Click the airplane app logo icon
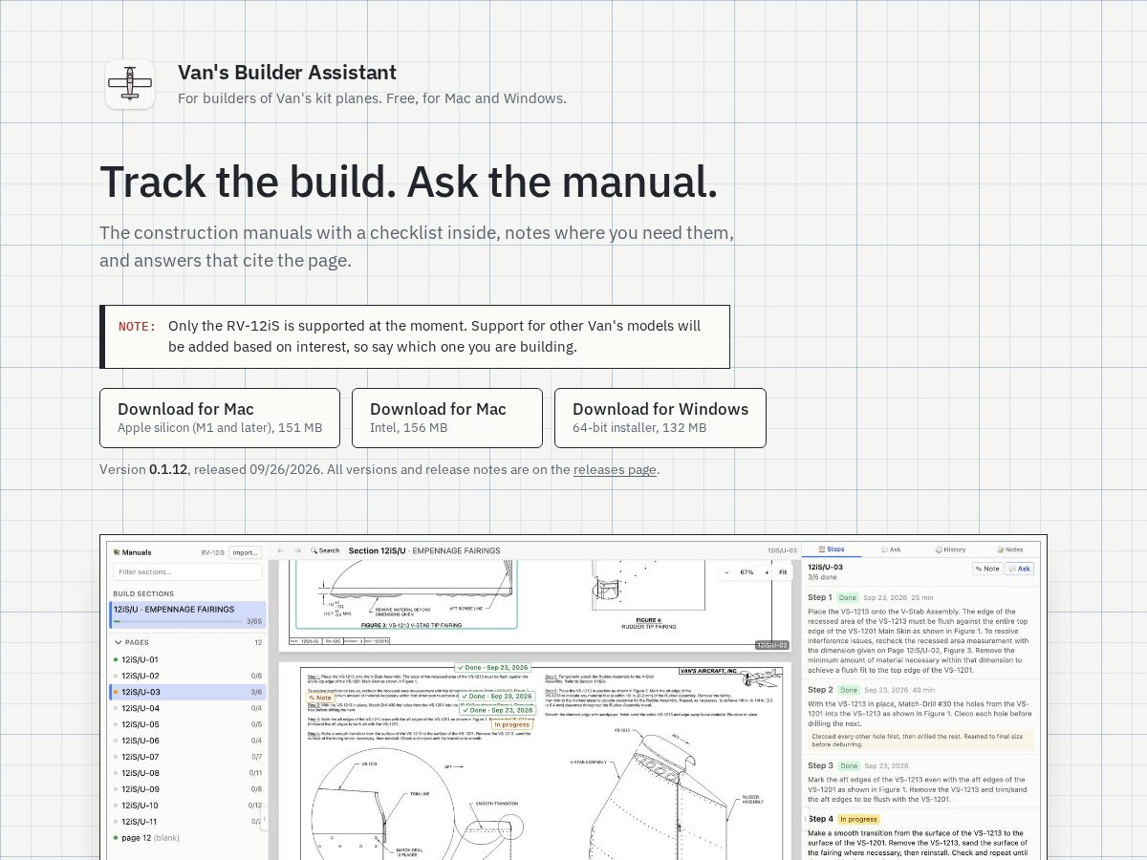The width and height of the screenshot is (1147, 860). pos(130,84)
